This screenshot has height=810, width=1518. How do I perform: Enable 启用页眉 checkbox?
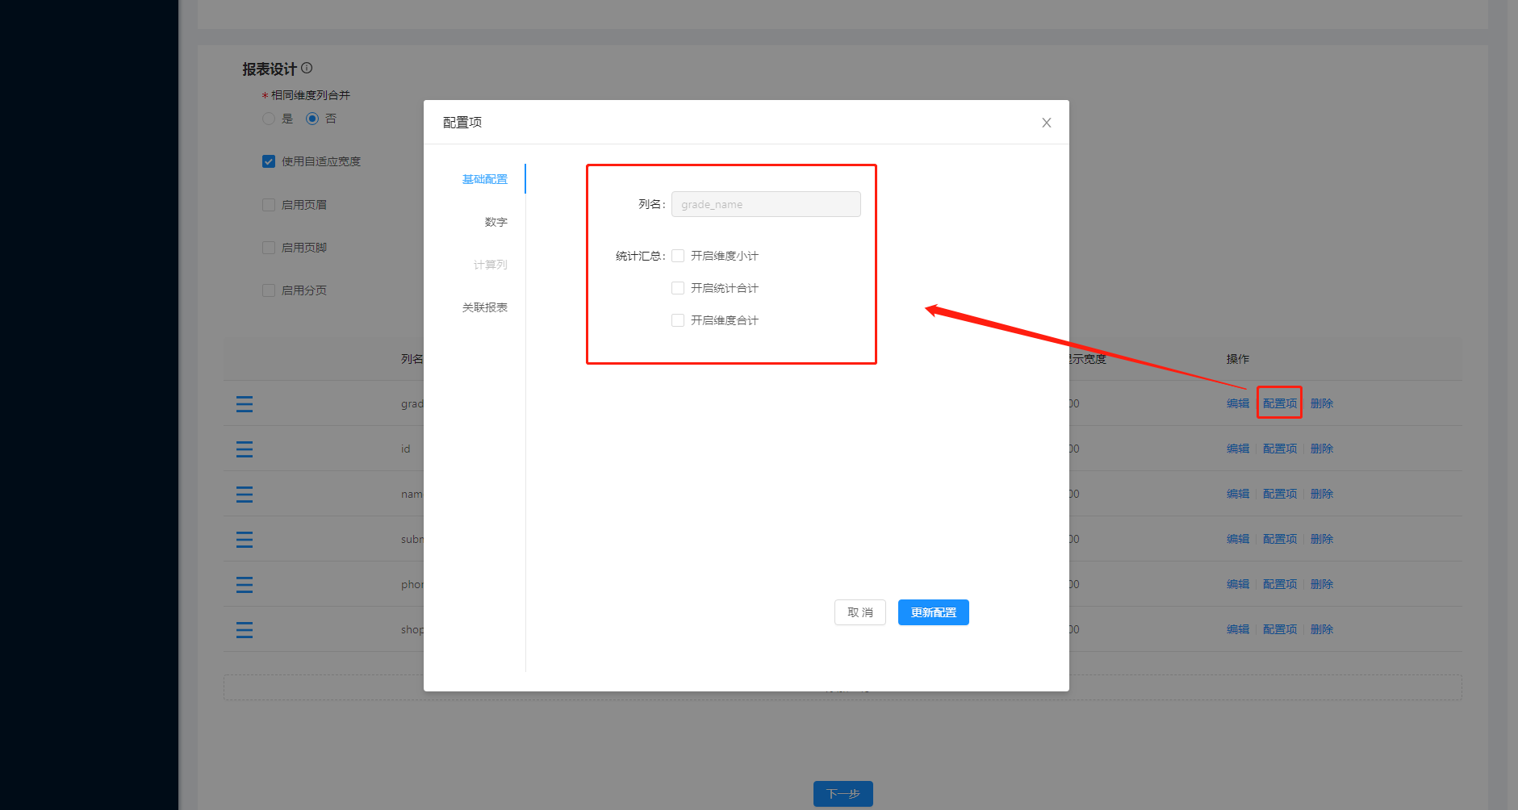pos(269,205)
